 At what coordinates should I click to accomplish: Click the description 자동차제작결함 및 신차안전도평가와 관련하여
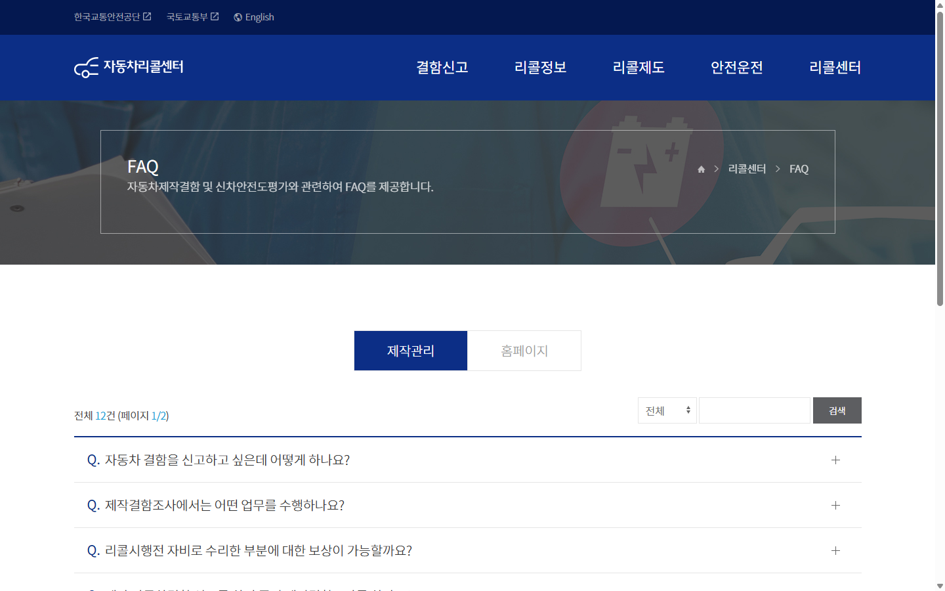click(x=280, y=187)
